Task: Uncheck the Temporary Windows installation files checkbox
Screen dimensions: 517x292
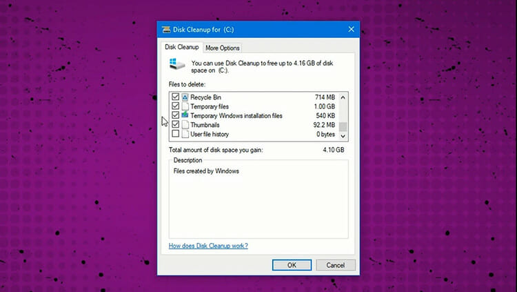Action: click(175, 115)
